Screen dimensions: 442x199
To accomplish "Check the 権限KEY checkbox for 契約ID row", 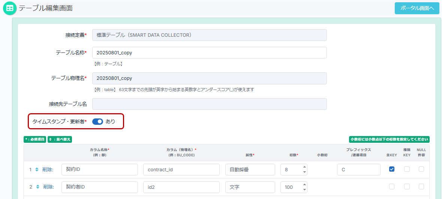I will 407,169.
